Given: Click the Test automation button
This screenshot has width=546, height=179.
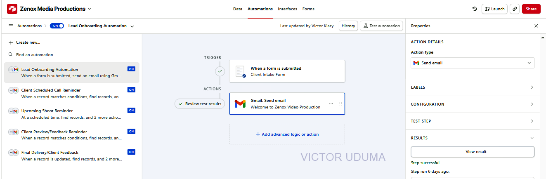Looking at the screenshot, I should (381, 26).
